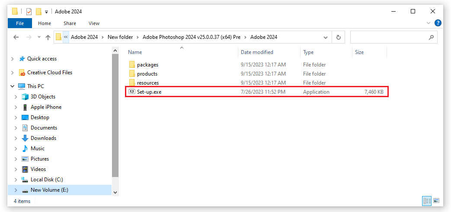The width and height of the screenshot is (451, 212).
Task: Expand the 3D Objects node
Action: click(16, 97)
